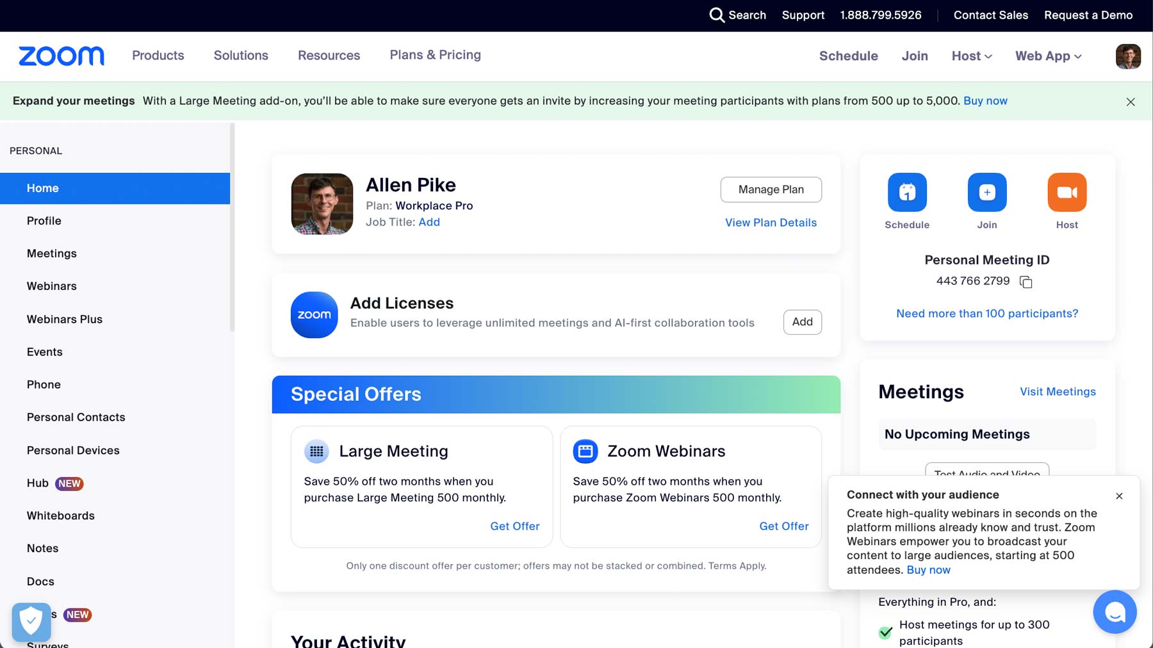Open the Products menu
The height and width of the screenshot is (648, 1153).
pyautogui.click(x=158, y=56)
